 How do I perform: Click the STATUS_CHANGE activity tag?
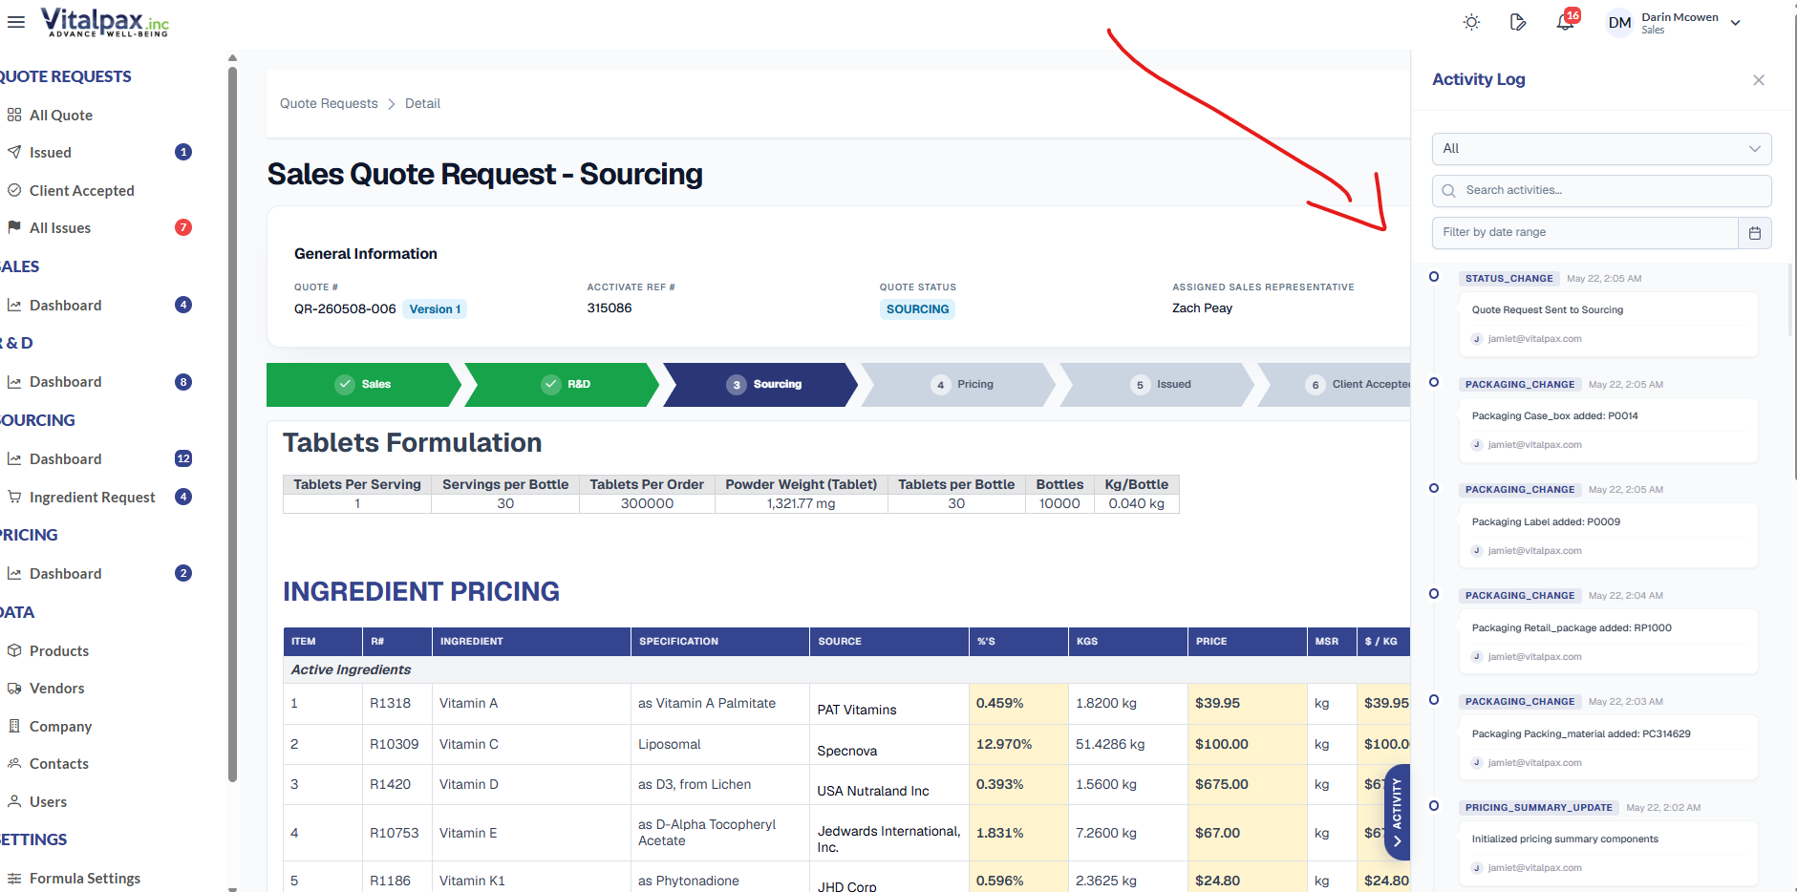1508,279
